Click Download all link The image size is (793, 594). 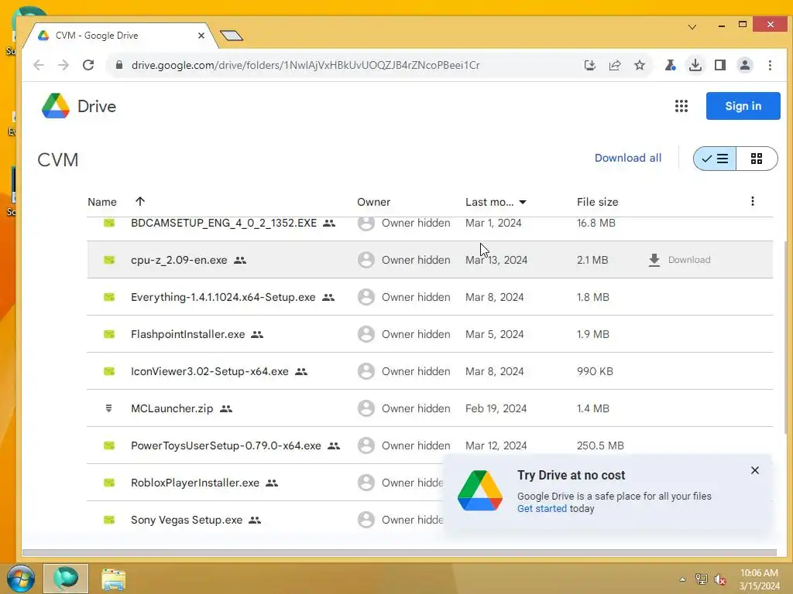627,158
